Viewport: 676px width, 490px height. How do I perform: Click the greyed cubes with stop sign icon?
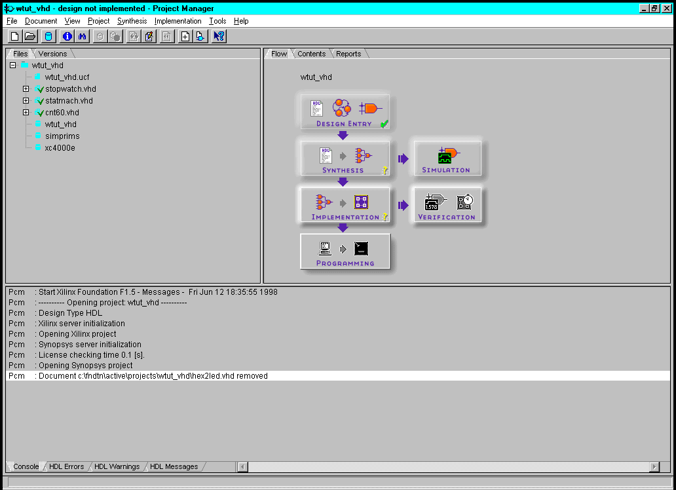pos(115,36)
